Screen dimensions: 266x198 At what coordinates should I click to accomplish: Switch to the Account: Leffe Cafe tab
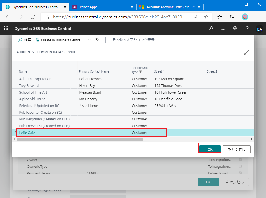tap(170, 7)
